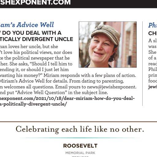Click the vertical divider between columns
Image resolution: width=157 pixels, height=157 pixels.
pyautogui.click(x=142, y=63)
